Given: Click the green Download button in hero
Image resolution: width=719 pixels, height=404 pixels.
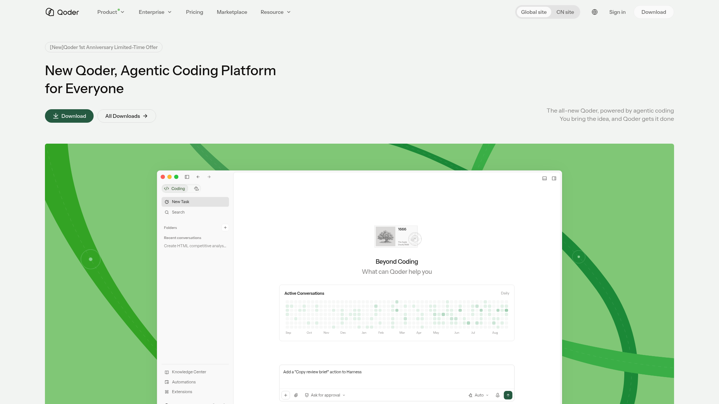Looking at the screenshot, I should tap(69, 116).
